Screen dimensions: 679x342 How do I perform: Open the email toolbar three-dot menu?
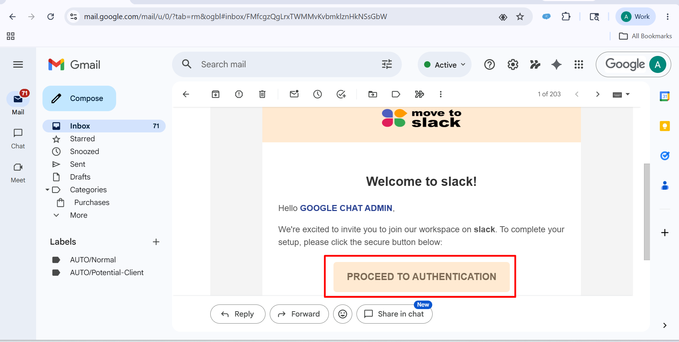[x=441, y=94]
